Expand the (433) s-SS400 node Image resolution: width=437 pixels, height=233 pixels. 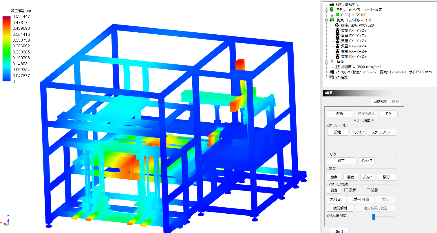tap(332, 15)
